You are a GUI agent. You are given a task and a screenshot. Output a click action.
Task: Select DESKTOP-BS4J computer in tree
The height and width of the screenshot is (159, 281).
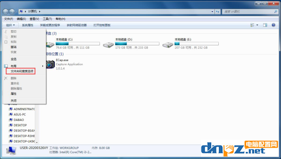[x=24, y=130]
